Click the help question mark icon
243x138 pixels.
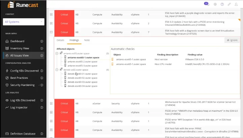(222, 4)
